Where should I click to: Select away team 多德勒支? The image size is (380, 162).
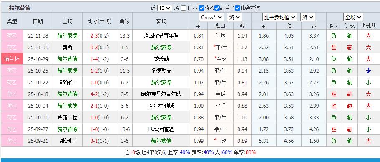[161, 71]
